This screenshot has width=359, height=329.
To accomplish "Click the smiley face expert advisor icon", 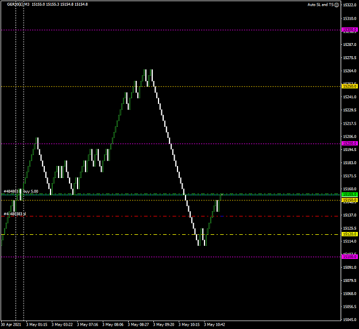I will point(337,5).
